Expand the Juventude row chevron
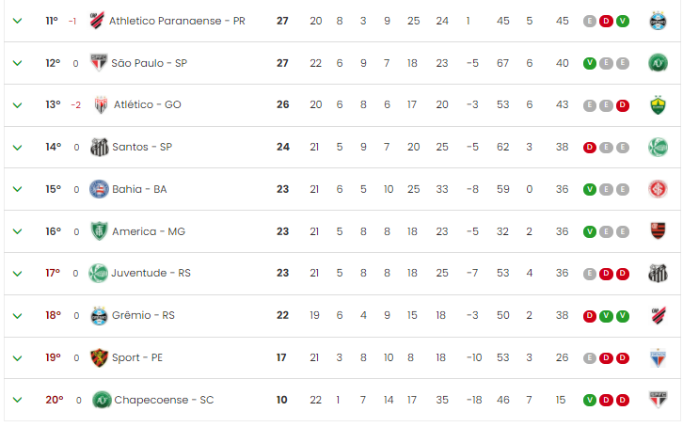683x427 pixels. pos(18,274)
